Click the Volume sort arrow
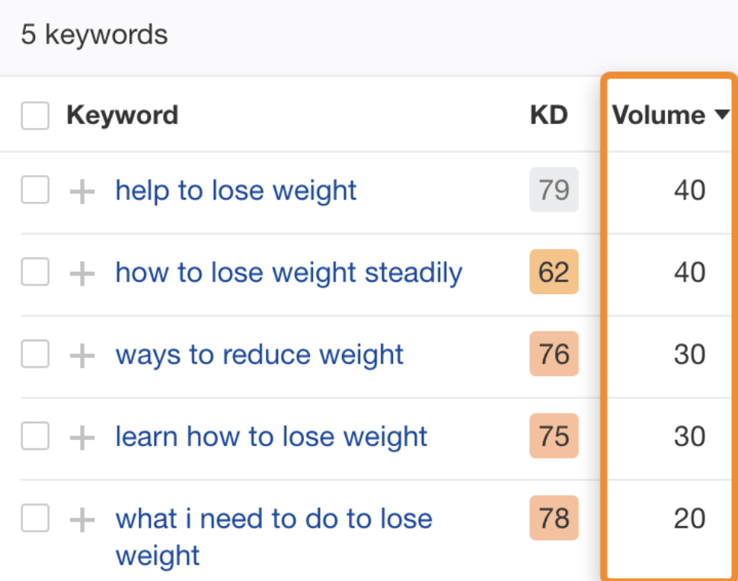Viewport: 738px width, 581px height. click(x=722, y=114)
